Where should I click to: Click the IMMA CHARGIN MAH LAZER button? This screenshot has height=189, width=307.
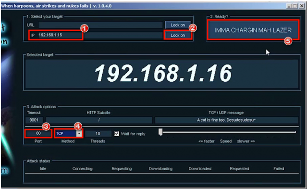pyautogui.click(x=253, y=30)
